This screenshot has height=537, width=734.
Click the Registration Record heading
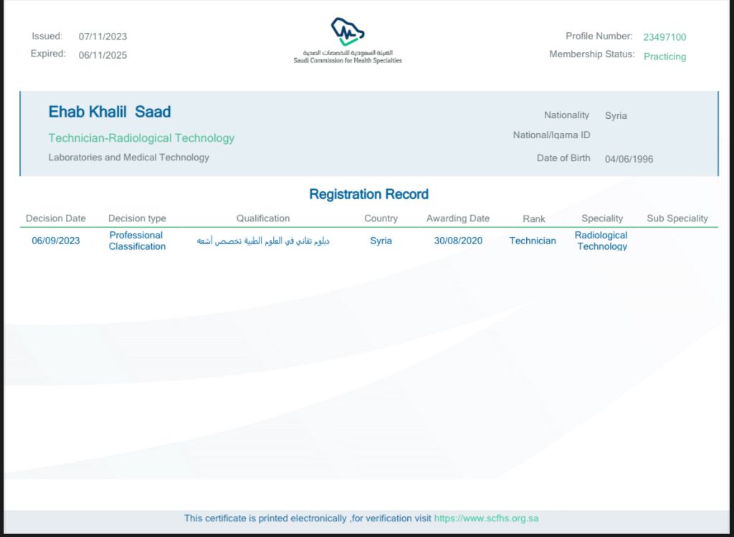368,194
